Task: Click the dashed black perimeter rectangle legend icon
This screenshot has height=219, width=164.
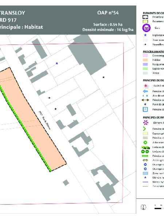Action: 145,17
